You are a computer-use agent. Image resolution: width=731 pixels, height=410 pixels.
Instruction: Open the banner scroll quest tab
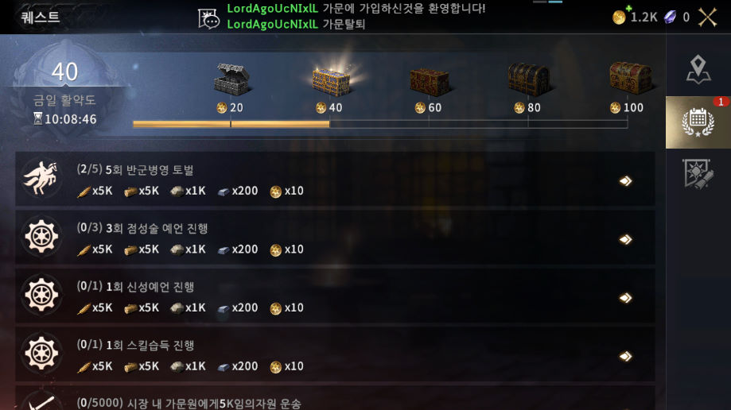click(698, 174)
